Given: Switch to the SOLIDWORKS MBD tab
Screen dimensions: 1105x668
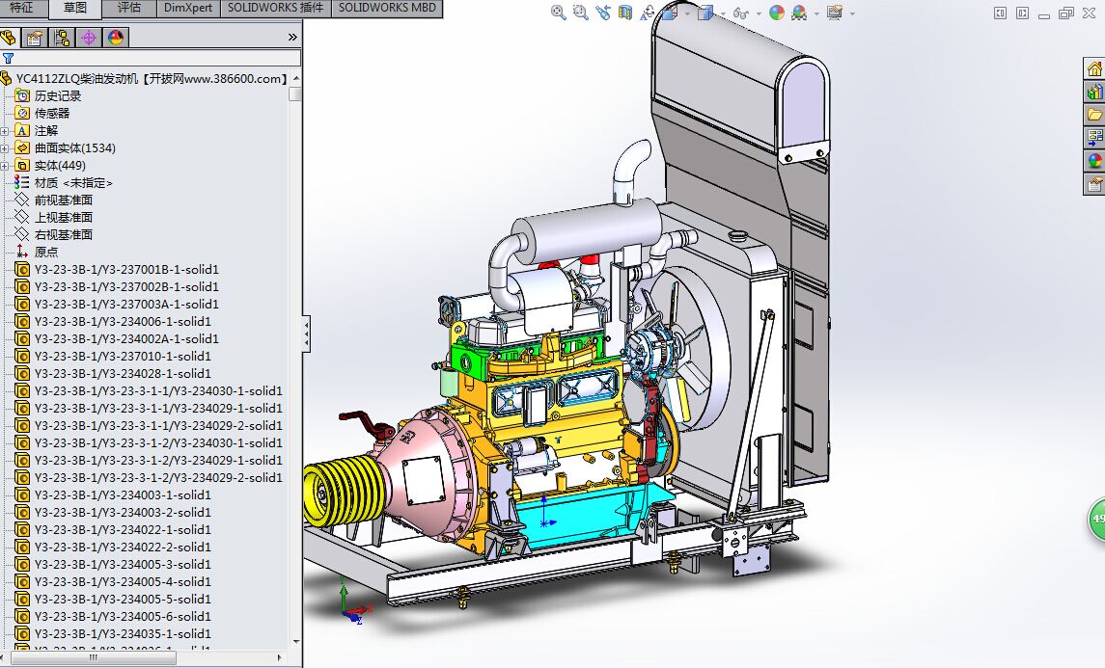Looking at the screenshot, I should [386, 8].
